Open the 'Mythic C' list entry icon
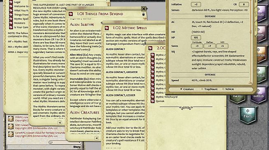Screen dimensions: 269x150 153,68
